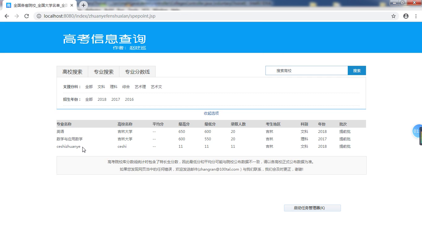Image resolution: width=422 pixels, height=225 pixels.
Task: Filter admission year 2016
Action: pos(129,100)
